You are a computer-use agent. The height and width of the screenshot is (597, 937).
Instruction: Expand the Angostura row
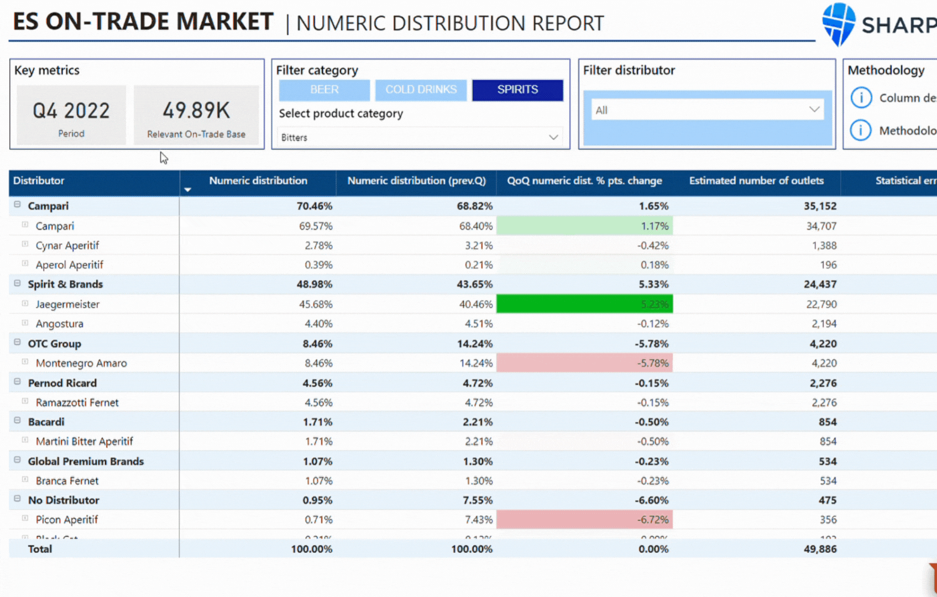[25, 322]
